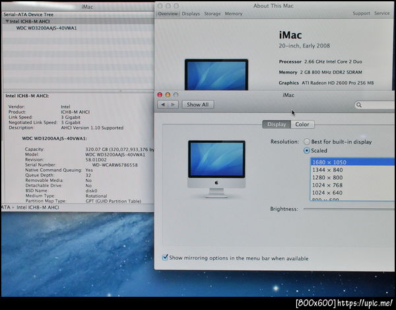The width and height of the screenshot is (396, 310).
Task: Click the Capacity 320.07 GB value
Action: click(119, 149)
